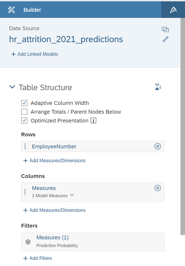185x266 pixels.
Task: Enable Arrange Totals / Parent Nodes Below
Action: click(x=24, y=112)
